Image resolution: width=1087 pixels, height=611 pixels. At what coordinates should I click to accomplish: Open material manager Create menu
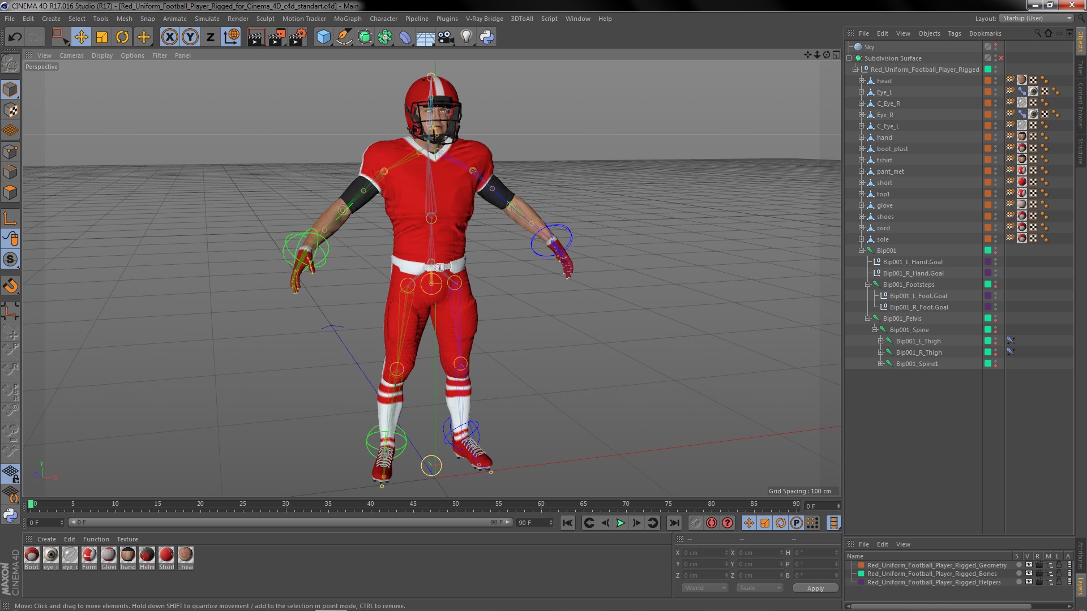[46, 539]
